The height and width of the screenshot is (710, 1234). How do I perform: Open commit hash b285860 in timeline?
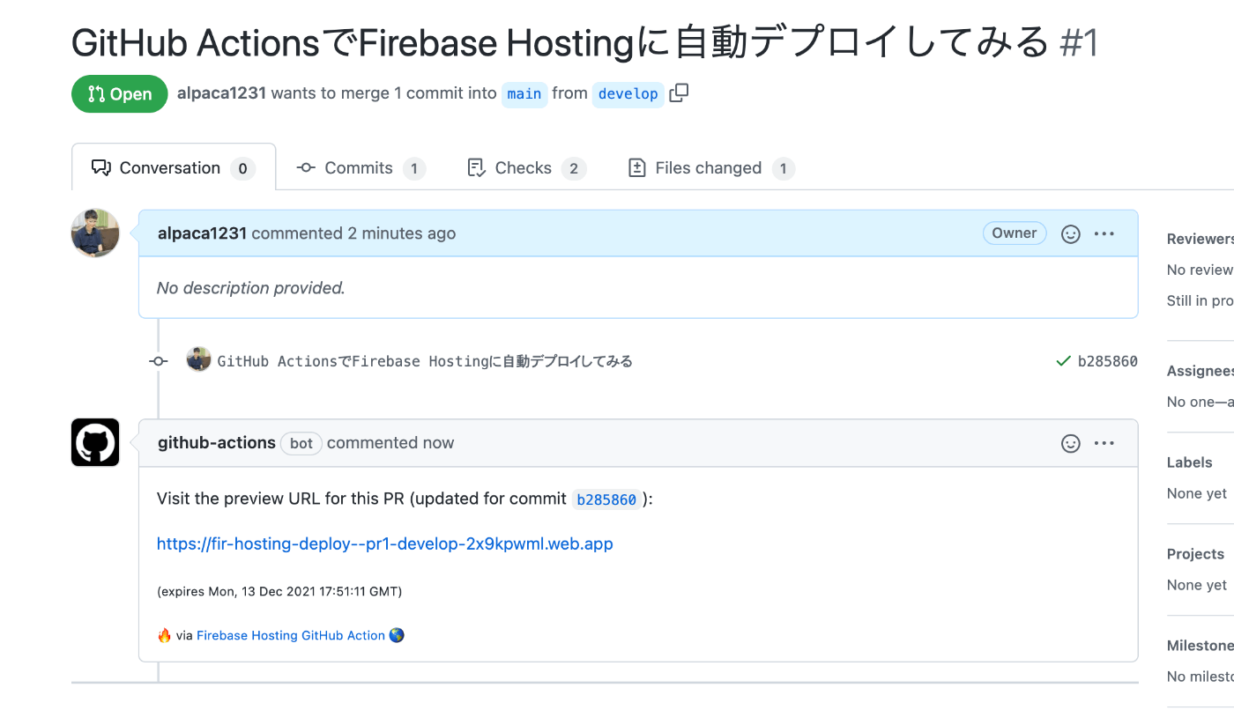coord(1108,361)
